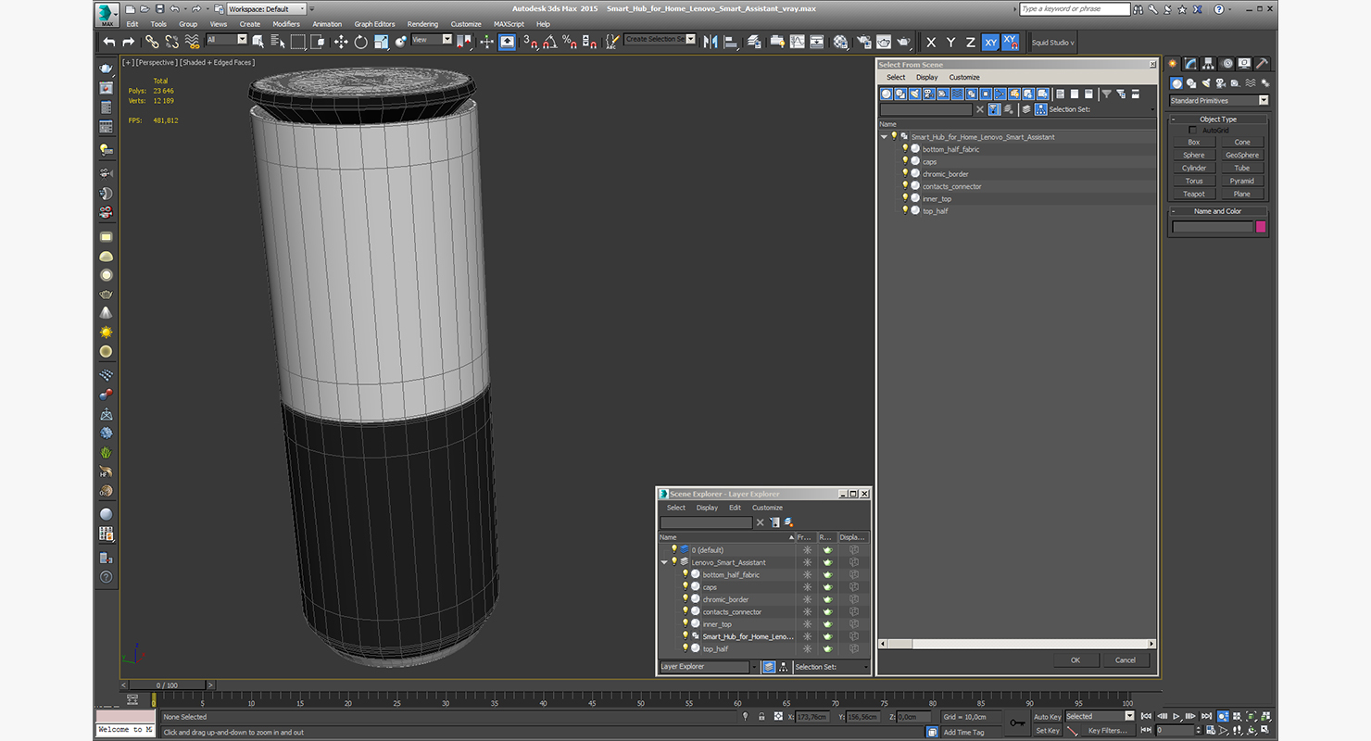Switch to the Utilities hammer tab
Viewport: 1371px width, 741px height.
[x=1263, y=64]
